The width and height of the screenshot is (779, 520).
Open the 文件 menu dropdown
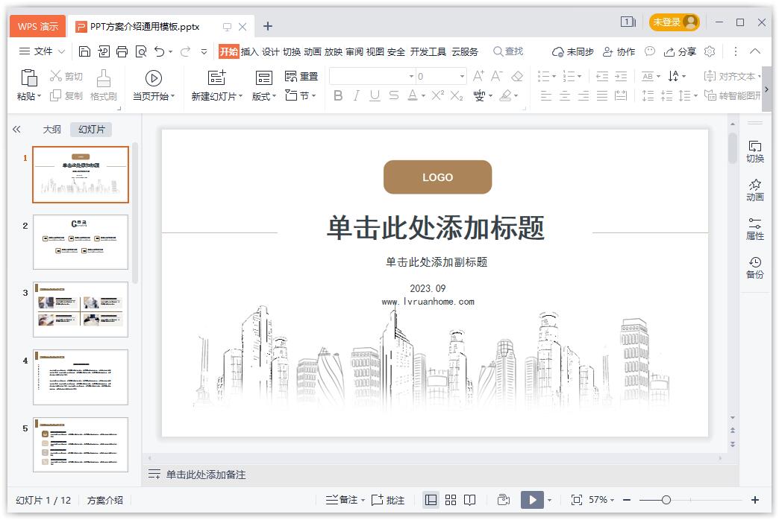pyautogui.click(x=42, y=51)
